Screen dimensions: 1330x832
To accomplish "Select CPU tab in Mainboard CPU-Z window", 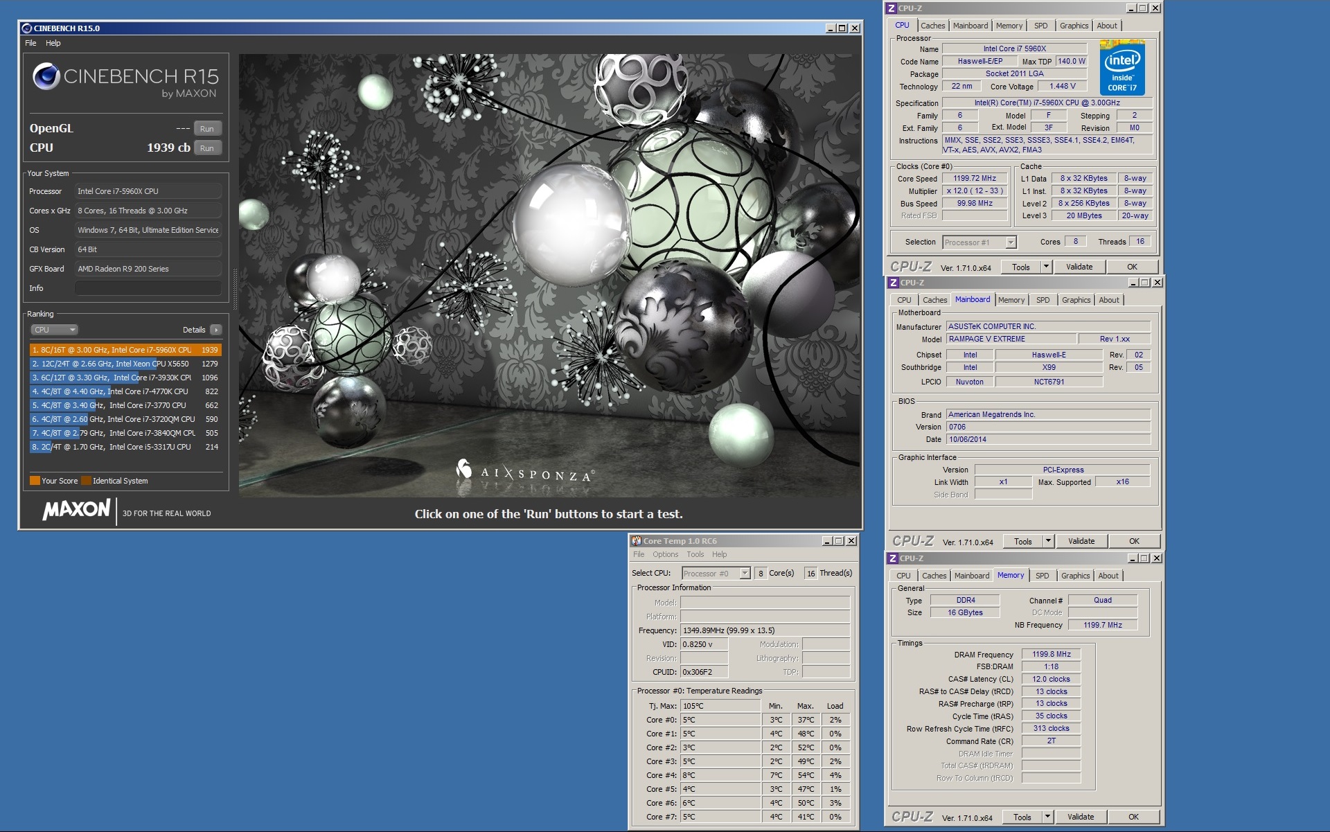I will pos(904,300).
